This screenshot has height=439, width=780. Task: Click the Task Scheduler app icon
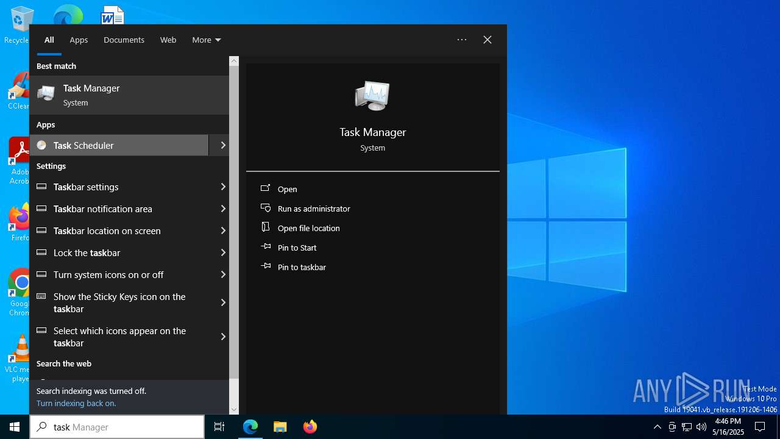coord(41,145)
